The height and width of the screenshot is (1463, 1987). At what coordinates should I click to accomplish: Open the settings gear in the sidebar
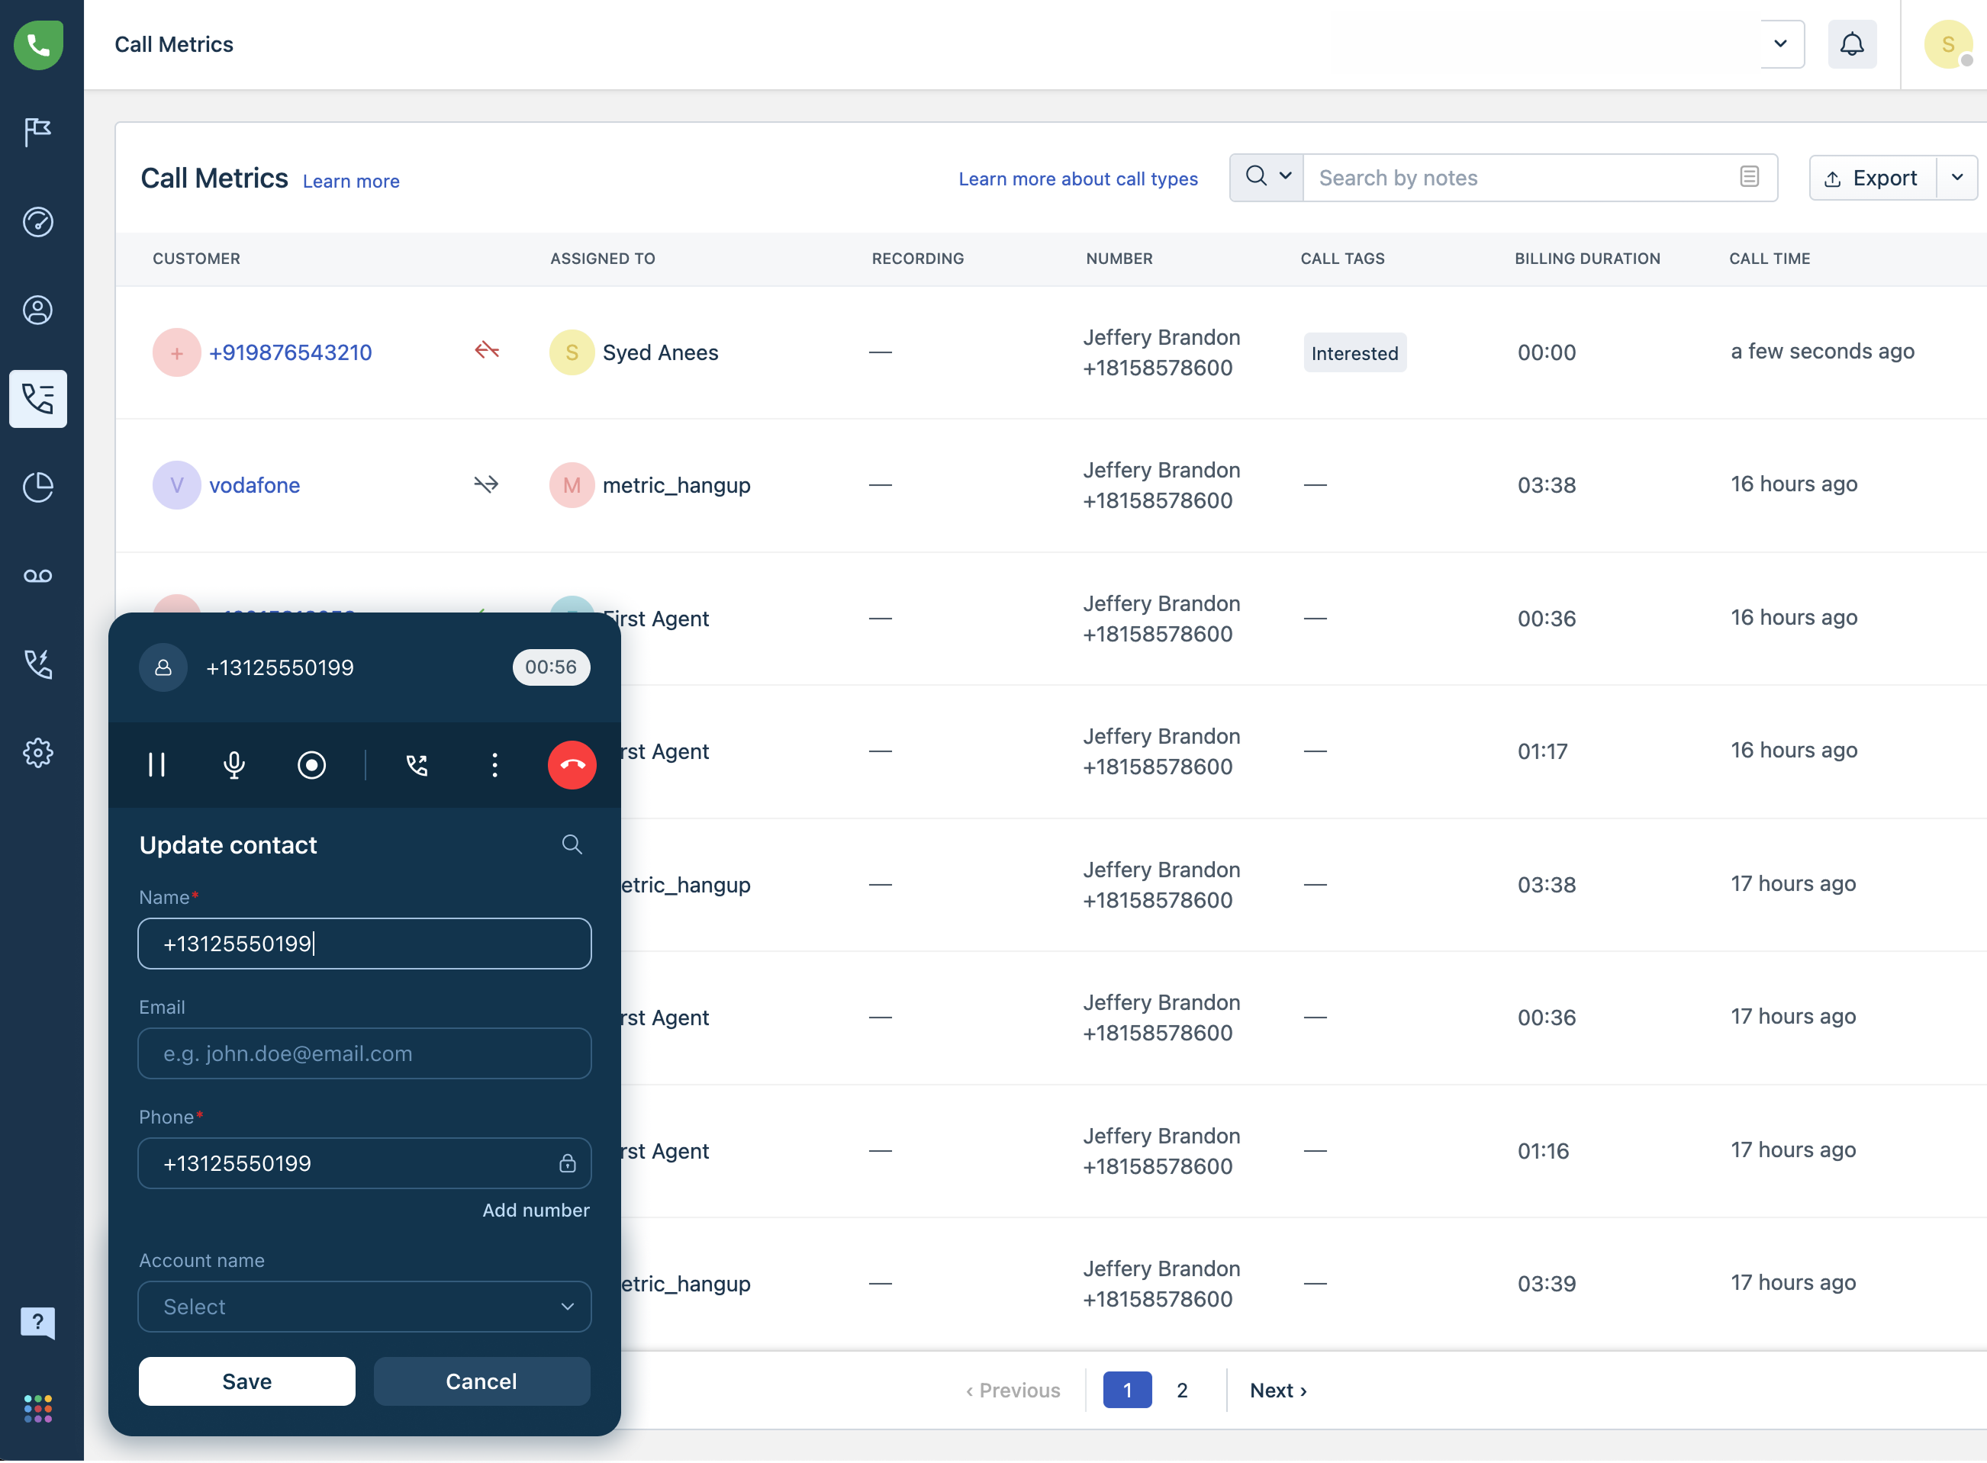click(x=38, y=753)
